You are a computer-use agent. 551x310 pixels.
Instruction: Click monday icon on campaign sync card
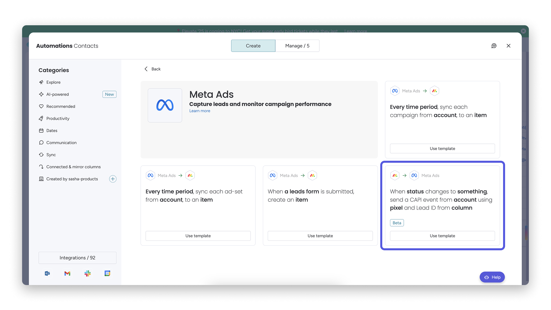pos(434,91)
